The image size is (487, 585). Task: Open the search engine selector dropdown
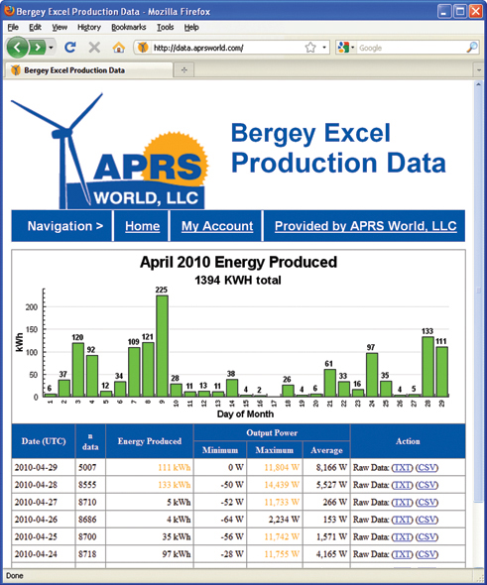[345, 48]
